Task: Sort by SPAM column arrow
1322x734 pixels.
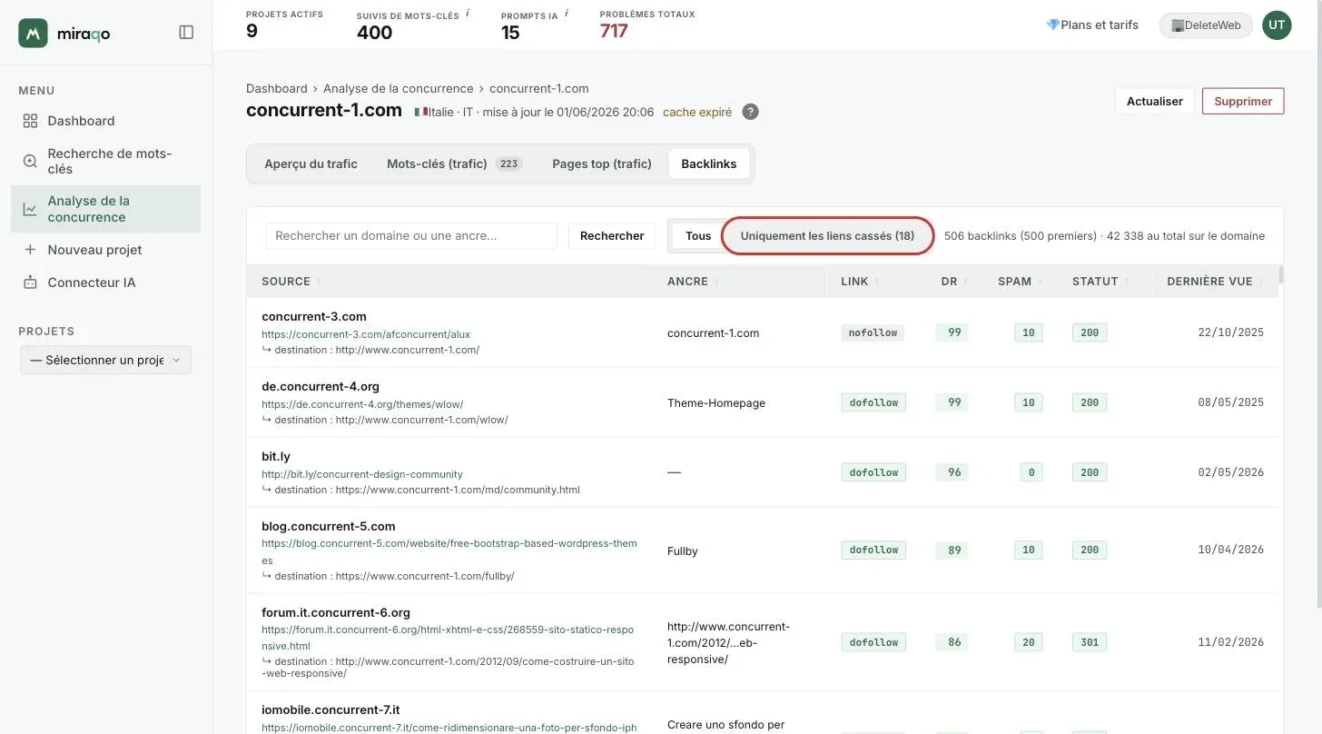Action: click(1040, 282)
